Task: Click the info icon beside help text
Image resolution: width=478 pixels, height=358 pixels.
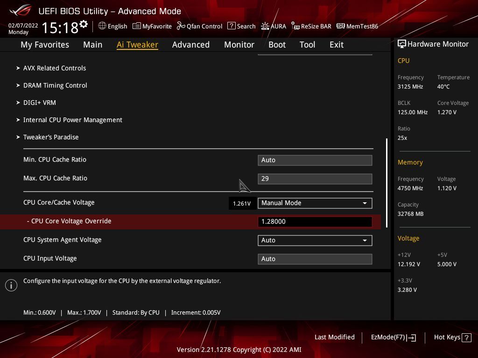Action: click(x=11, y=285)
